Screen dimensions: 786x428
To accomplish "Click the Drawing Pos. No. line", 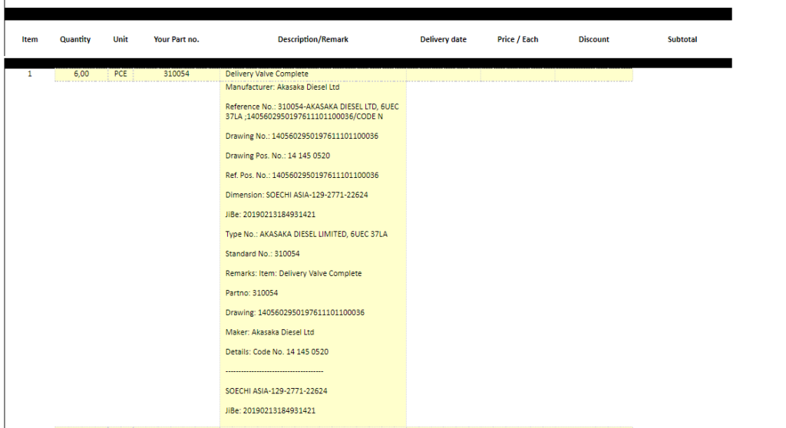I will coord(278,156).
